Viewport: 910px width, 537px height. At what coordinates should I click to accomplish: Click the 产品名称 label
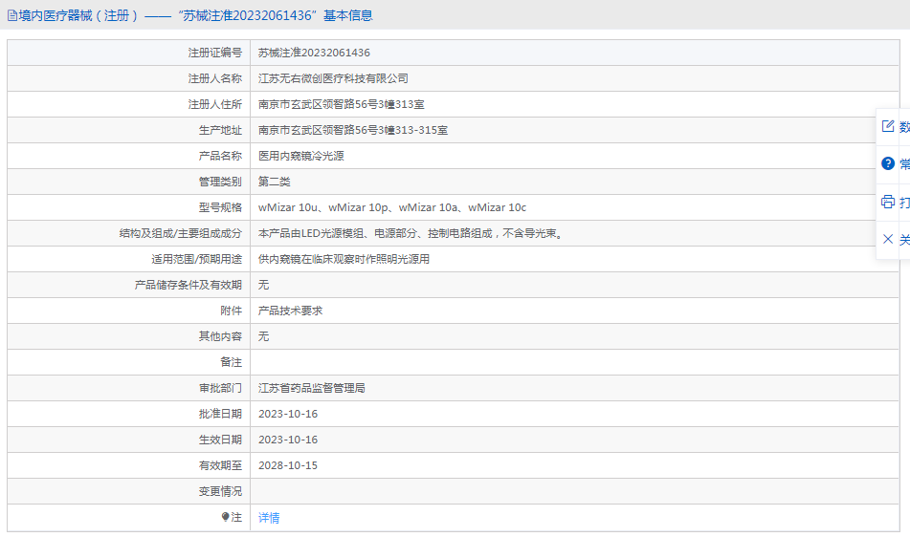point(220,156)
